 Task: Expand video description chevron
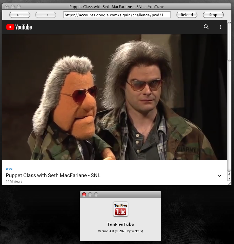220,176
